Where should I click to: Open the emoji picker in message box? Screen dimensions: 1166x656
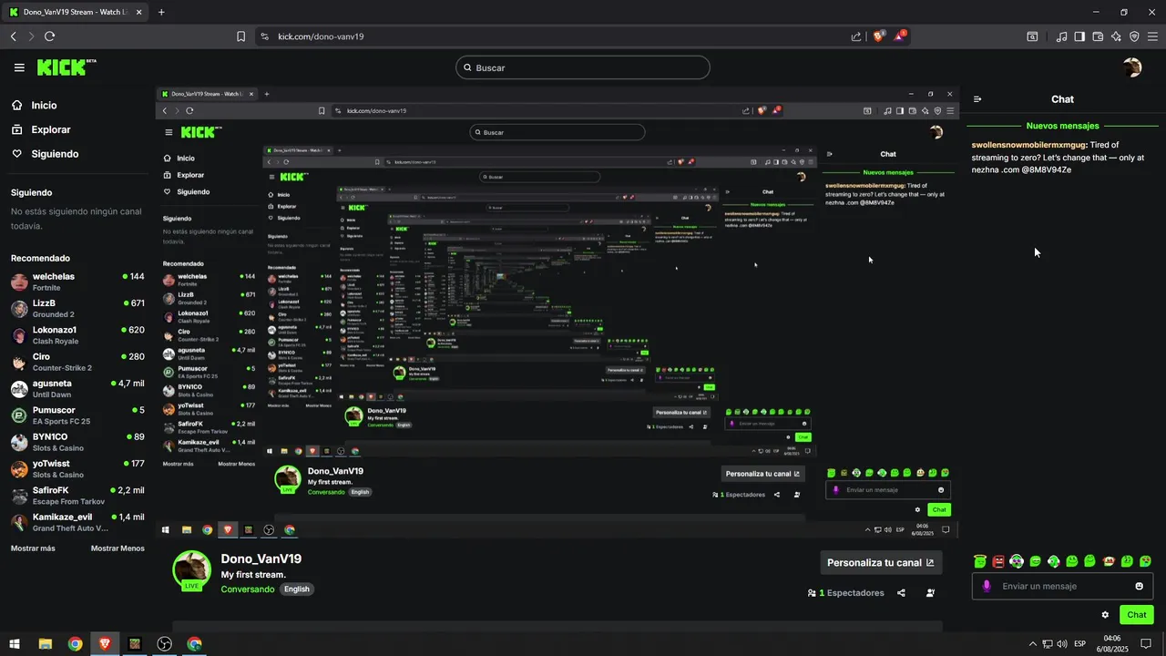click(x=1139, y=586)
